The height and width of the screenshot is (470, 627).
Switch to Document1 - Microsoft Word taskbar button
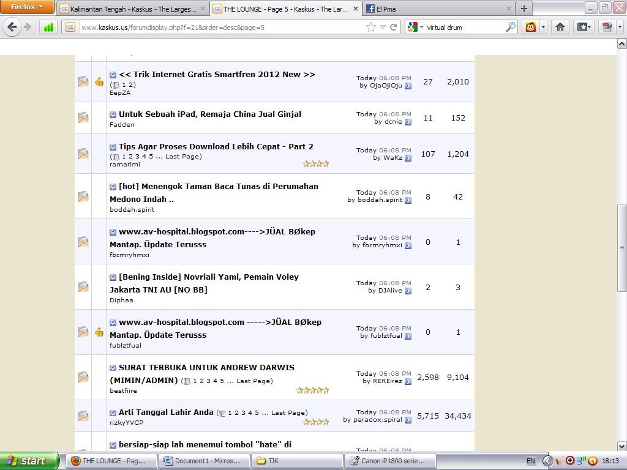[203, 461]
